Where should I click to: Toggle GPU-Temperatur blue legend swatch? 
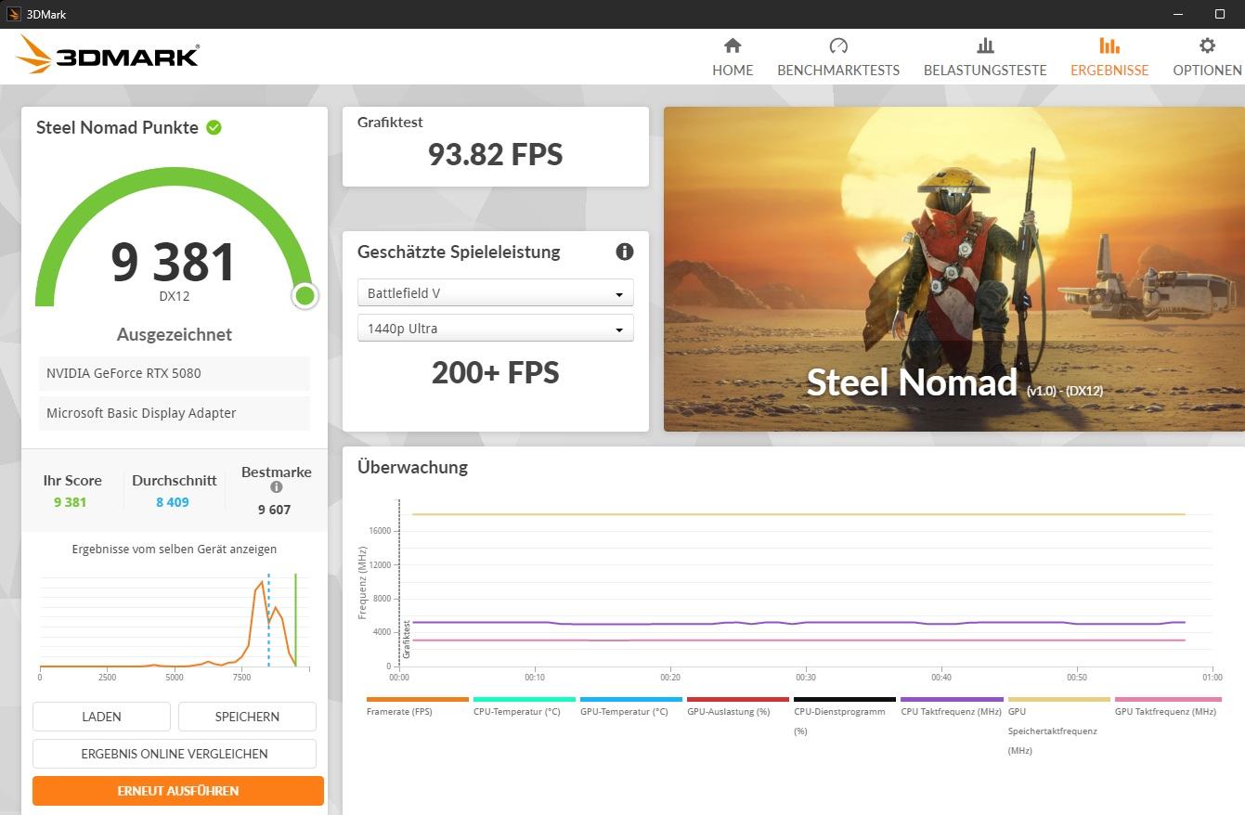[631, 699]
